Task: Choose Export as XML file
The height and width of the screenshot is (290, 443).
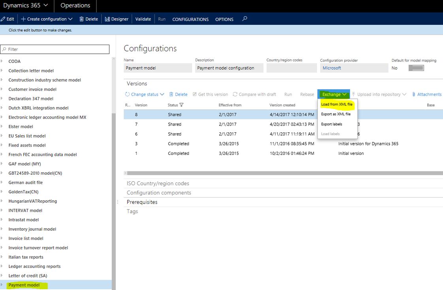Action: click(x=336, y=114)
